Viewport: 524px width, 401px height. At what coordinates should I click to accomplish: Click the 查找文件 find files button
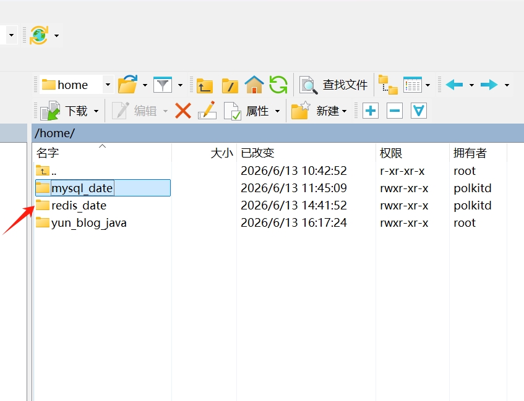tap(333, 85)
